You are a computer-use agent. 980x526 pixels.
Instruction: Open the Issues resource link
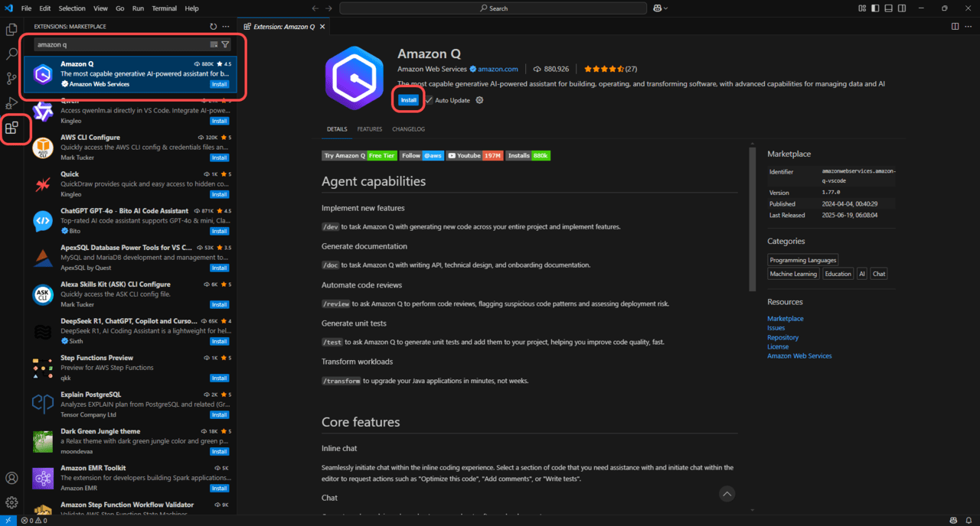776,328
